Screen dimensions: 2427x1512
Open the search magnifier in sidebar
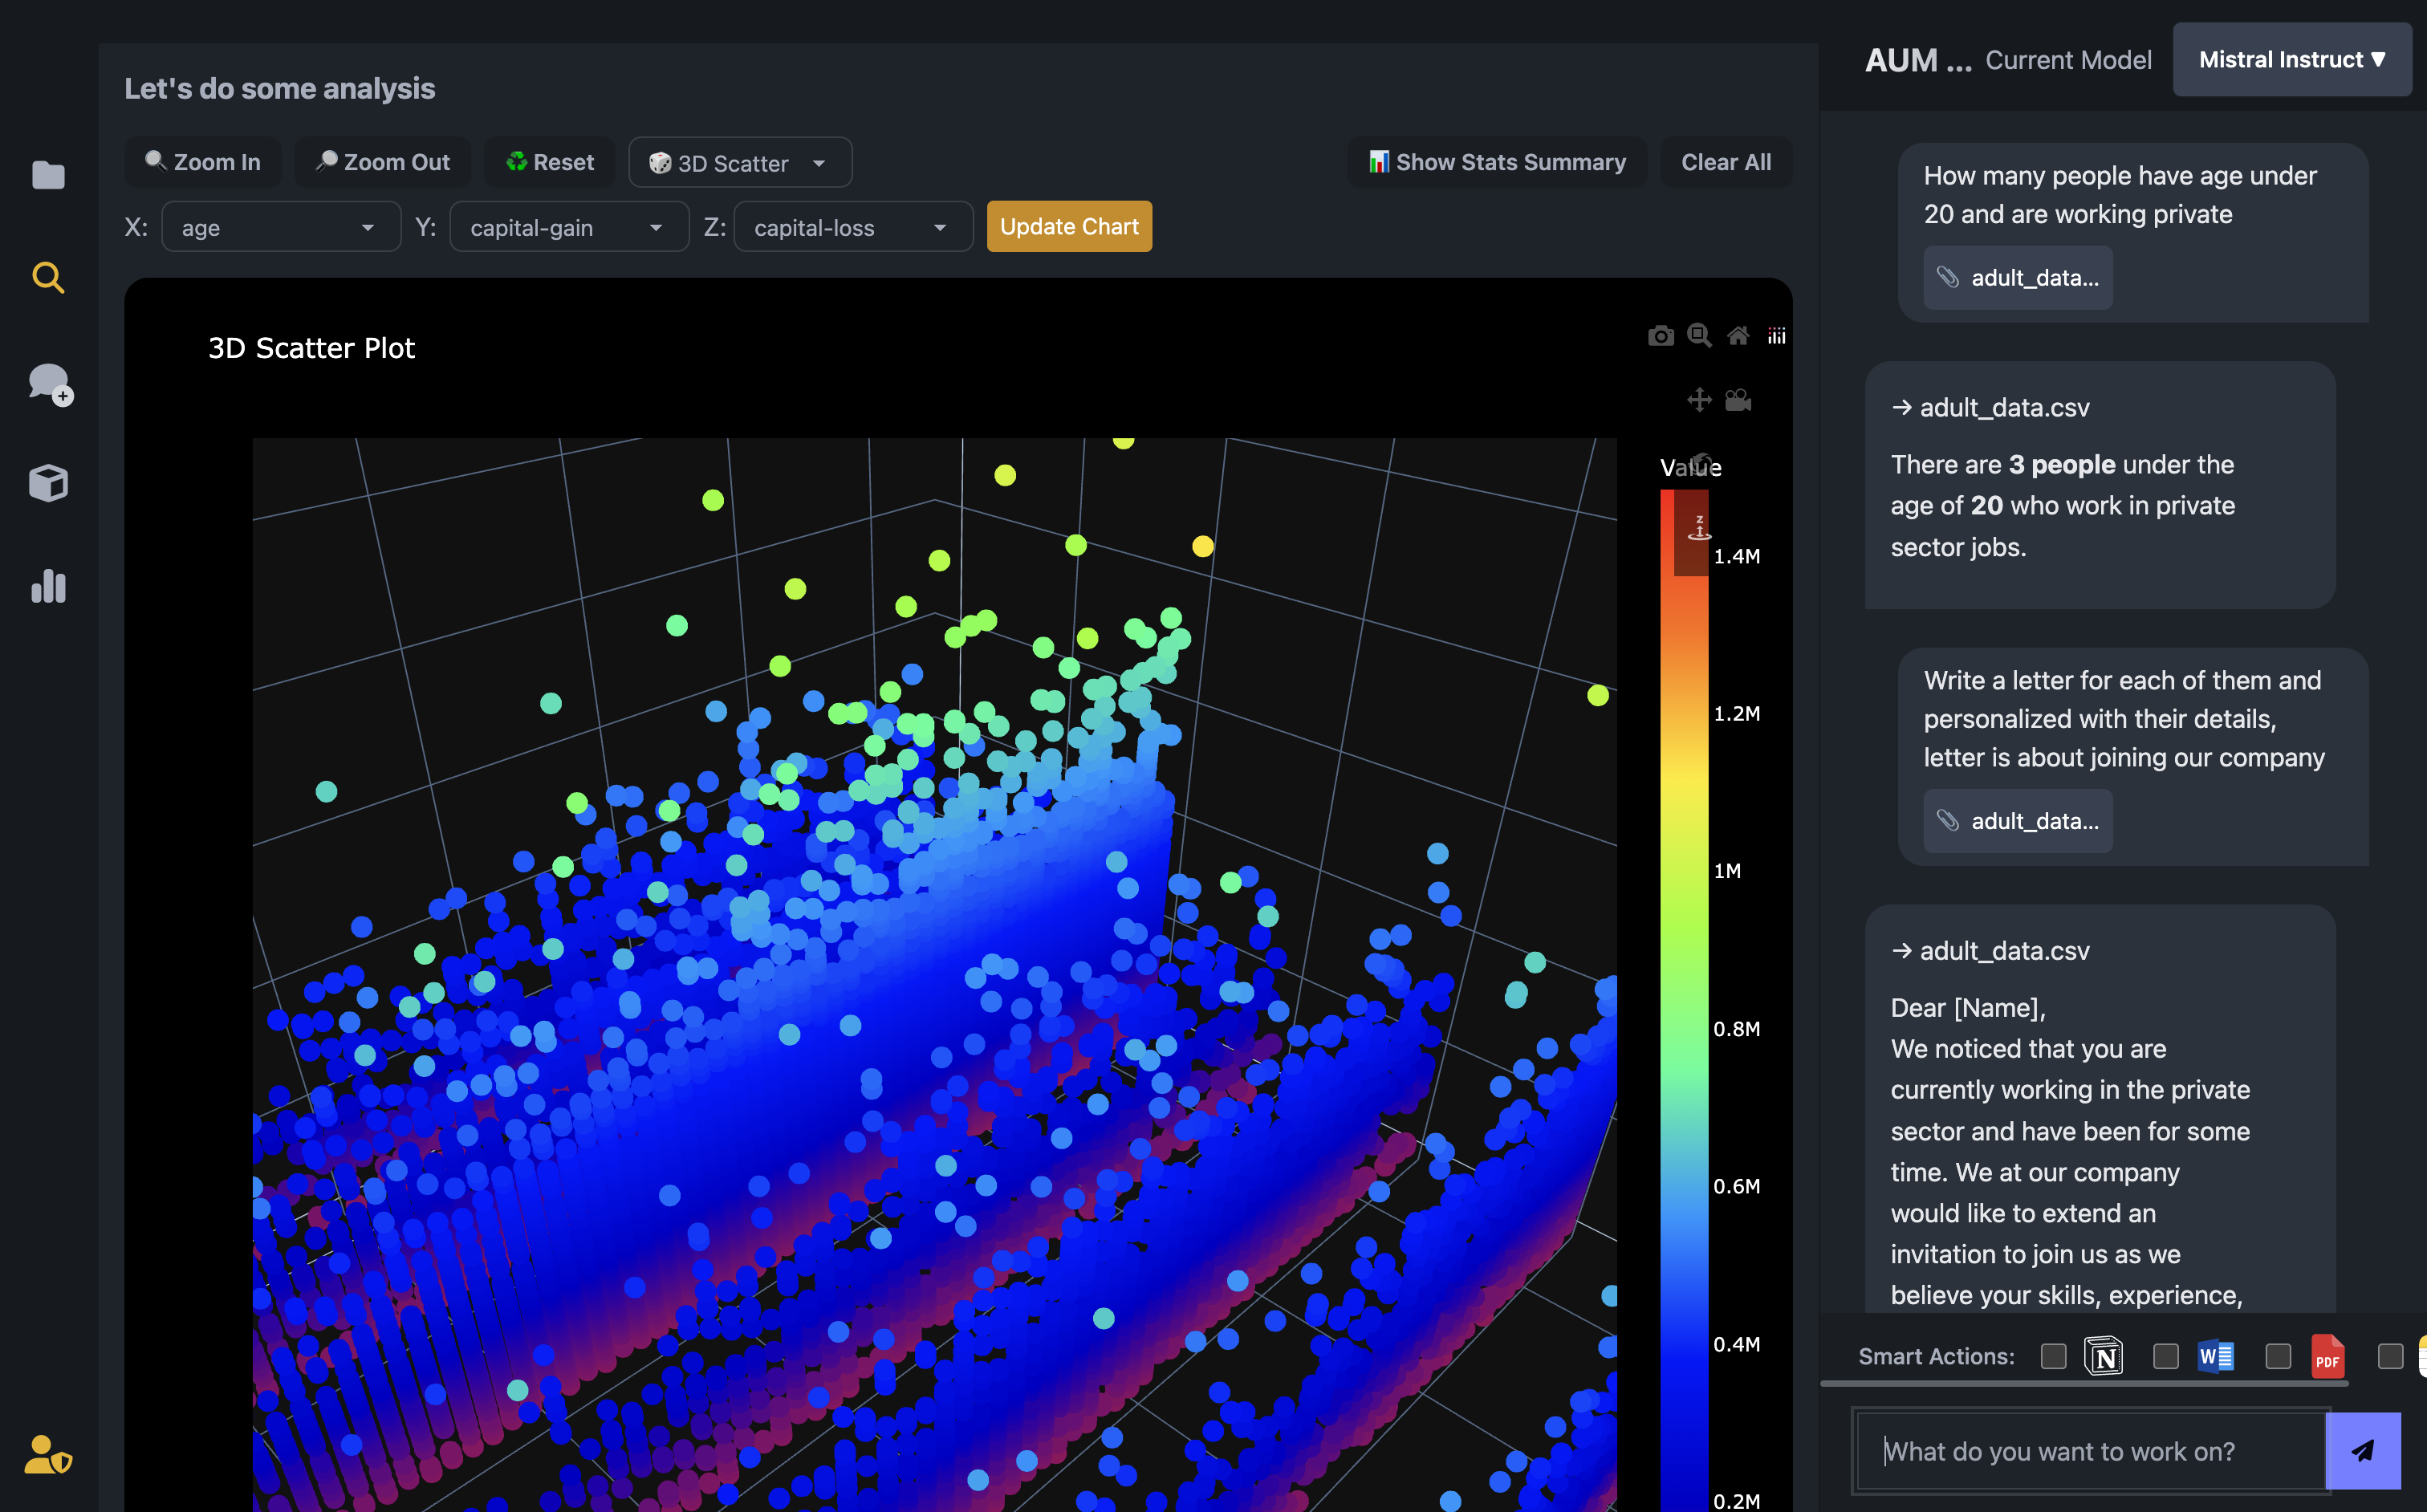click(x=48, y=277)
